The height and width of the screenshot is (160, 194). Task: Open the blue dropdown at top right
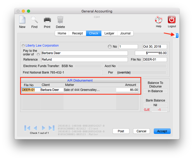(177, 35)
